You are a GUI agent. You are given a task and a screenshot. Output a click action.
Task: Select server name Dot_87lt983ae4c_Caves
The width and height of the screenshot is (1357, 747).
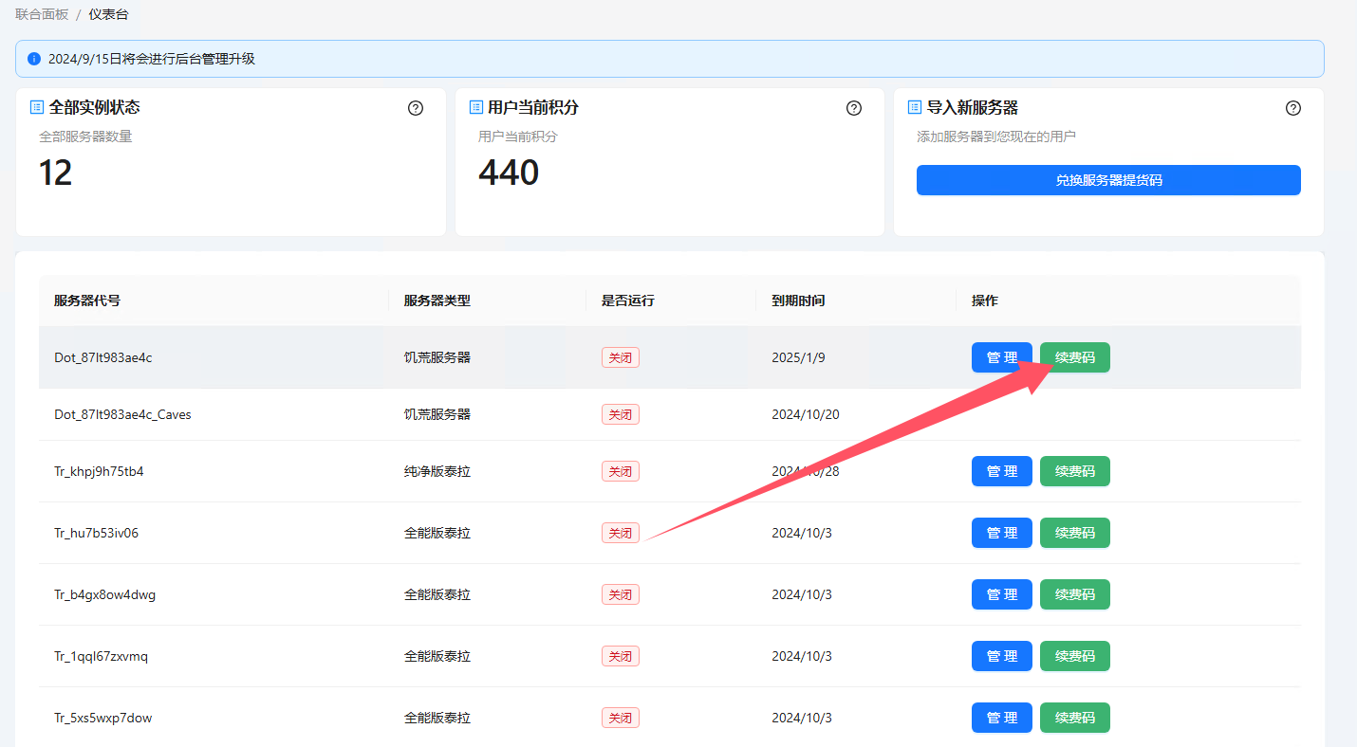point(122,414)
